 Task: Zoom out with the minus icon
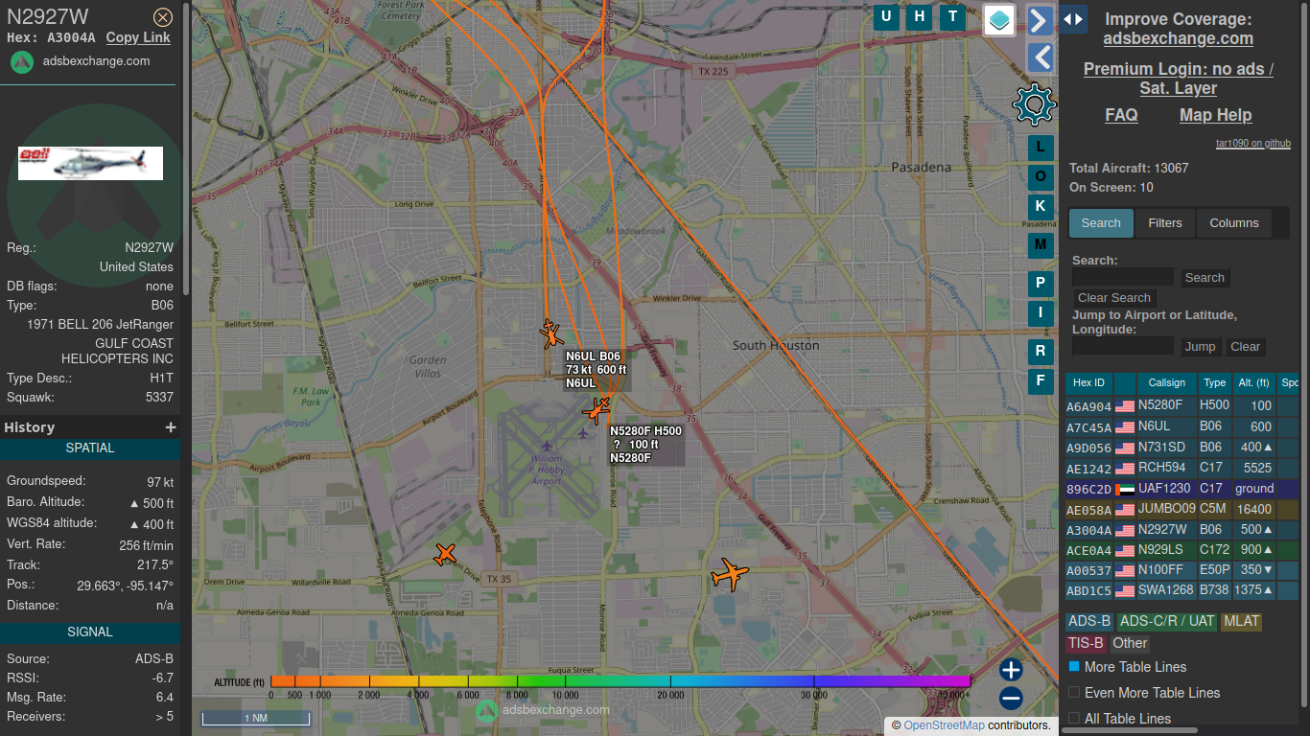[1011, 698]
